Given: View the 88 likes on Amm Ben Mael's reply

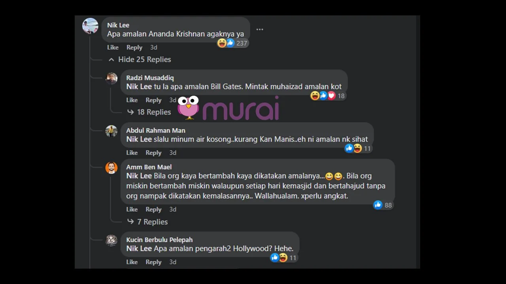Looking at the screenshot, I should pyautogui.click(x=383, y=205).
